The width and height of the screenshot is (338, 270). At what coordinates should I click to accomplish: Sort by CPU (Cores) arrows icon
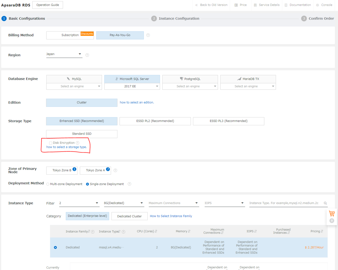point(156,231)
